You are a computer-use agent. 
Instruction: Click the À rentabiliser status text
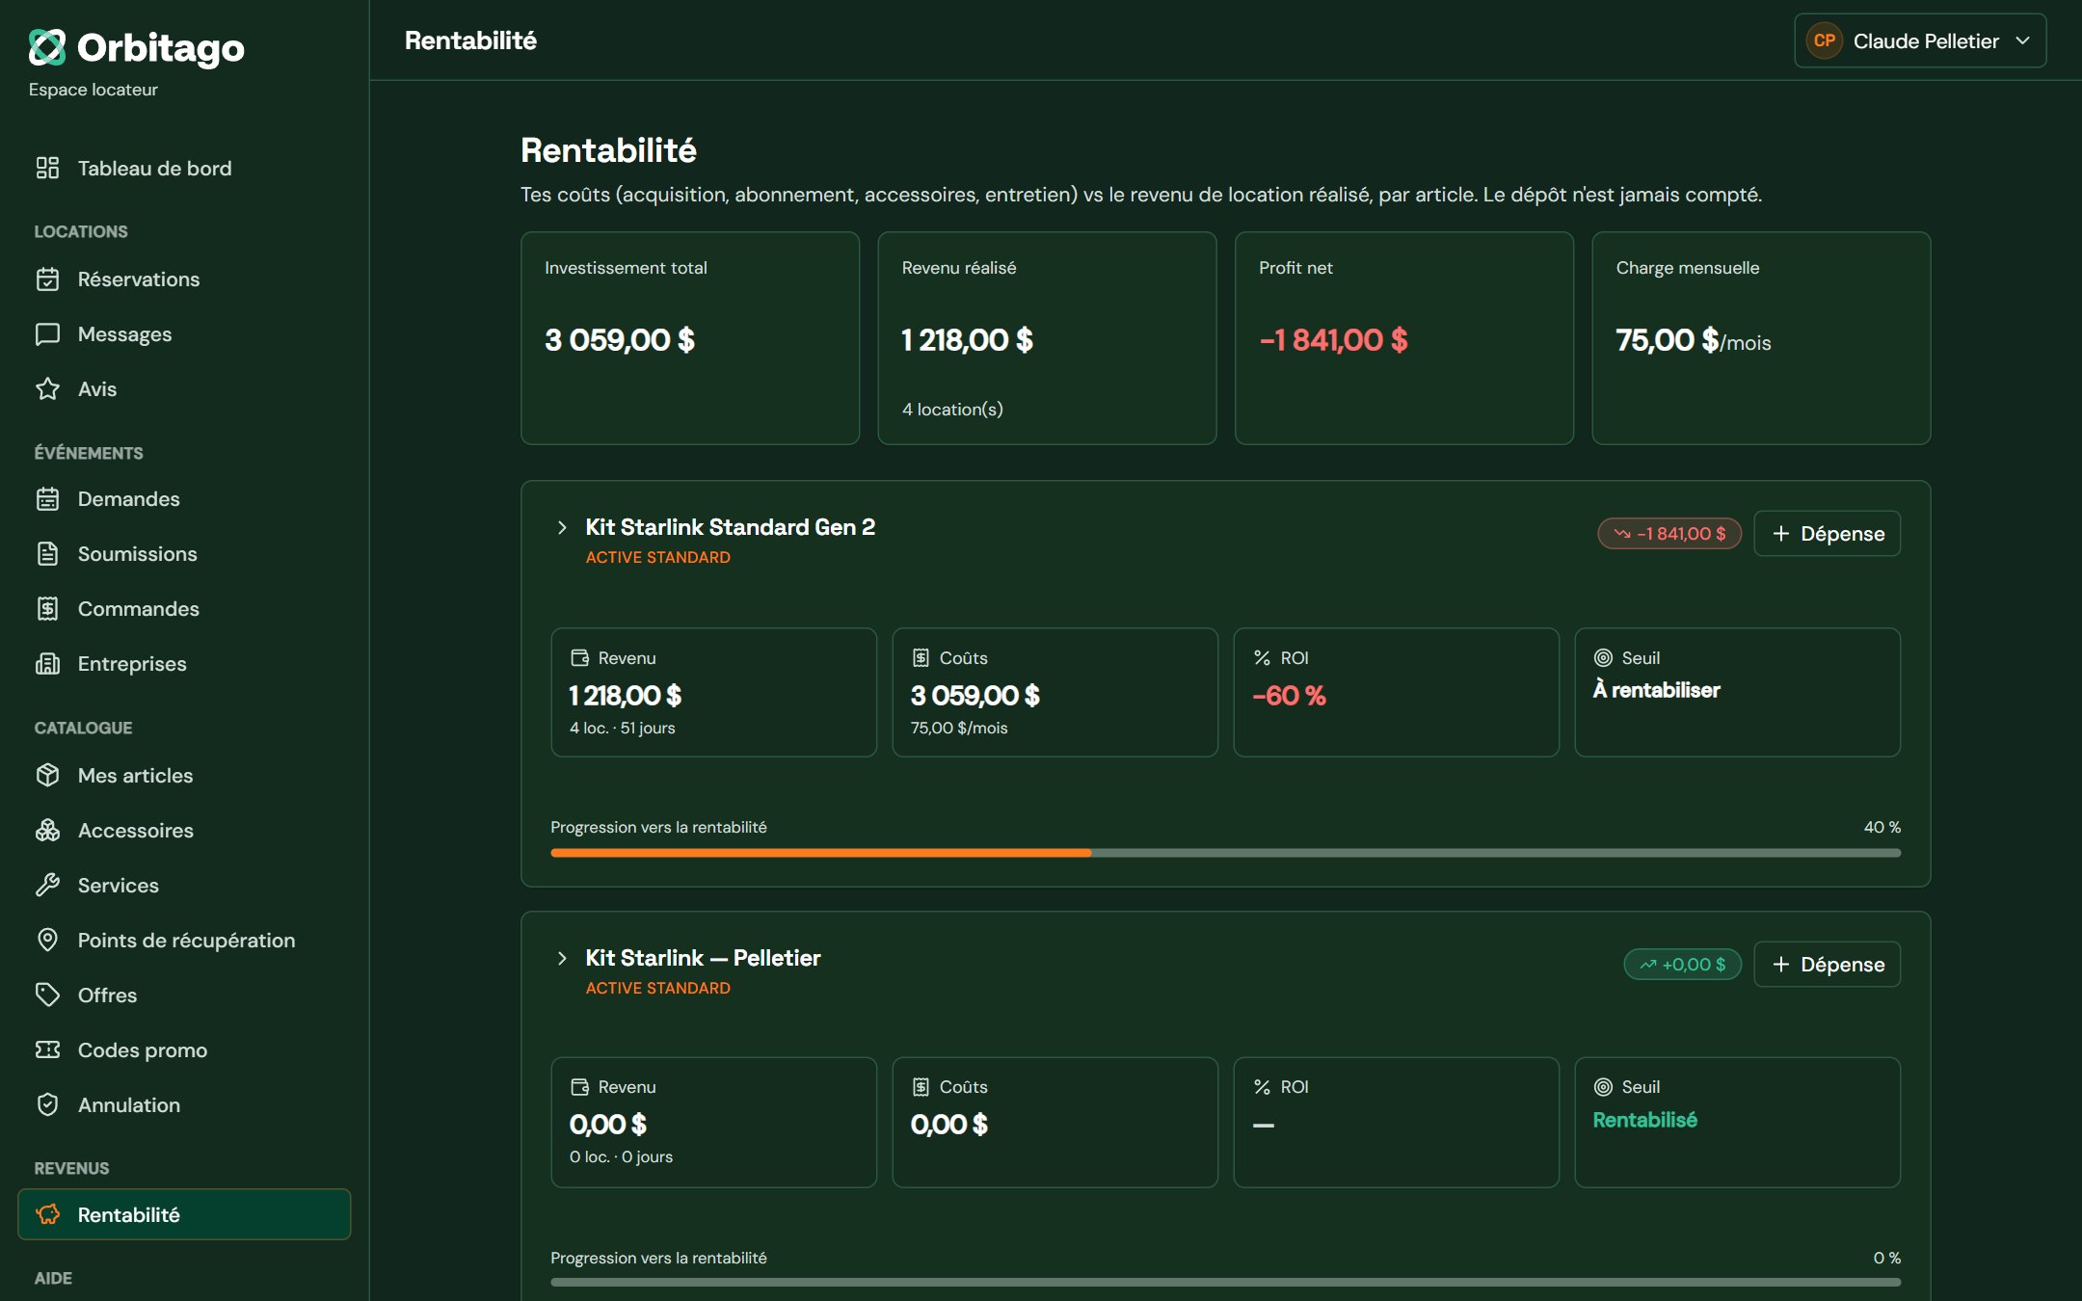coord(1656,690)
